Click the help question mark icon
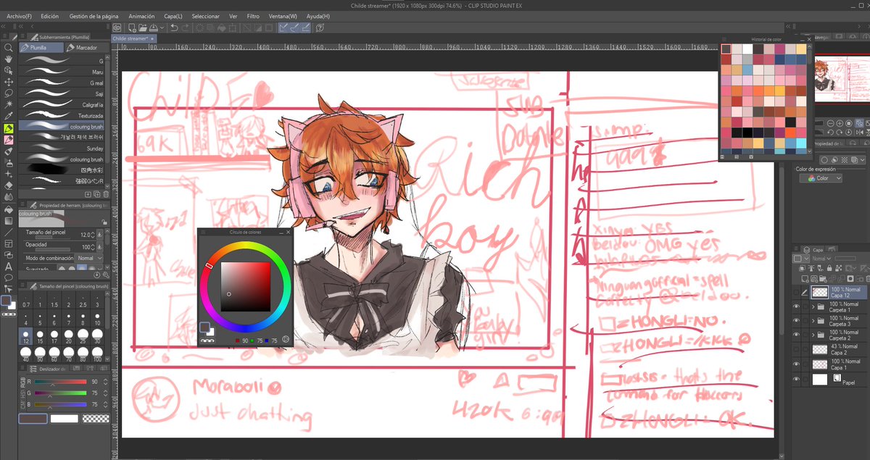The height and width of the screenshot is (460, 870). (x=320, y=28)
